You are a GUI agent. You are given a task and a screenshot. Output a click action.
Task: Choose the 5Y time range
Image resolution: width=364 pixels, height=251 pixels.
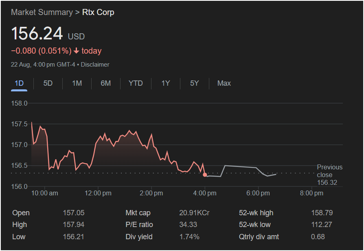[x=195, y=83]
